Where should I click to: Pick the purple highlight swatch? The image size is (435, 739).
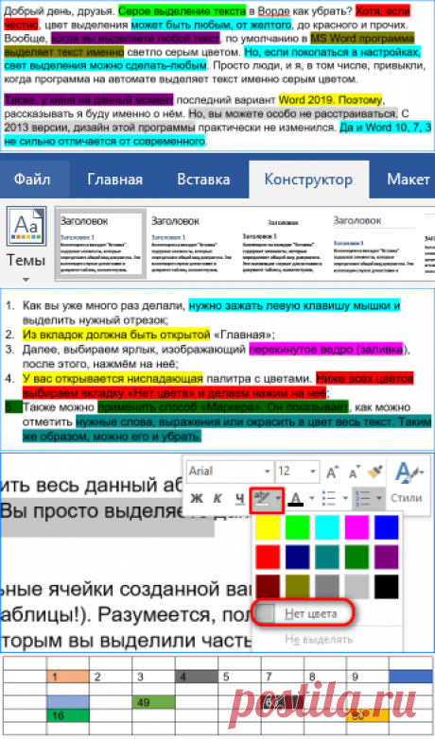pyautogui.click(x=387, y=557)
